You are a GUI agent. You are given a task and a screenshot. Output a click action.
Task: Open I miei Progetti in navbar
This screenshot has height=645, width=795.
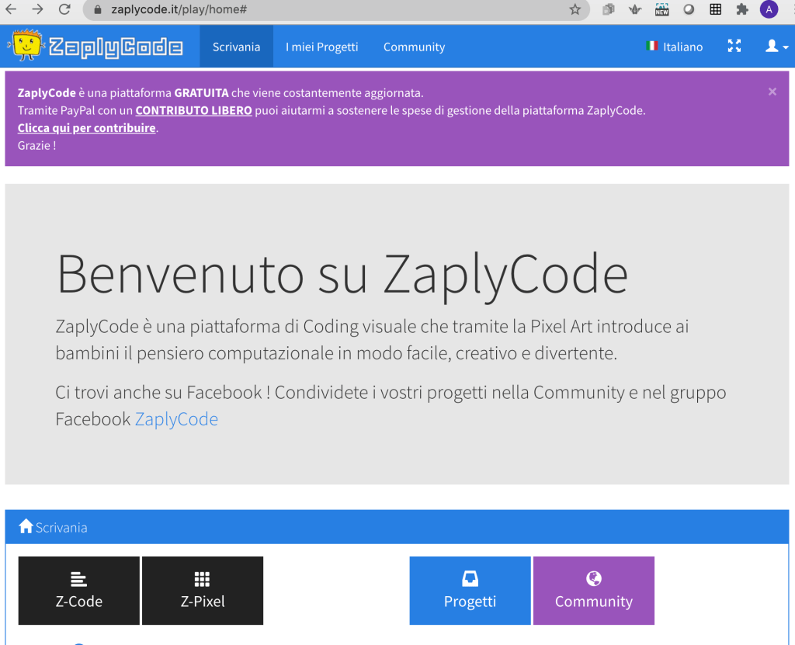321,47
